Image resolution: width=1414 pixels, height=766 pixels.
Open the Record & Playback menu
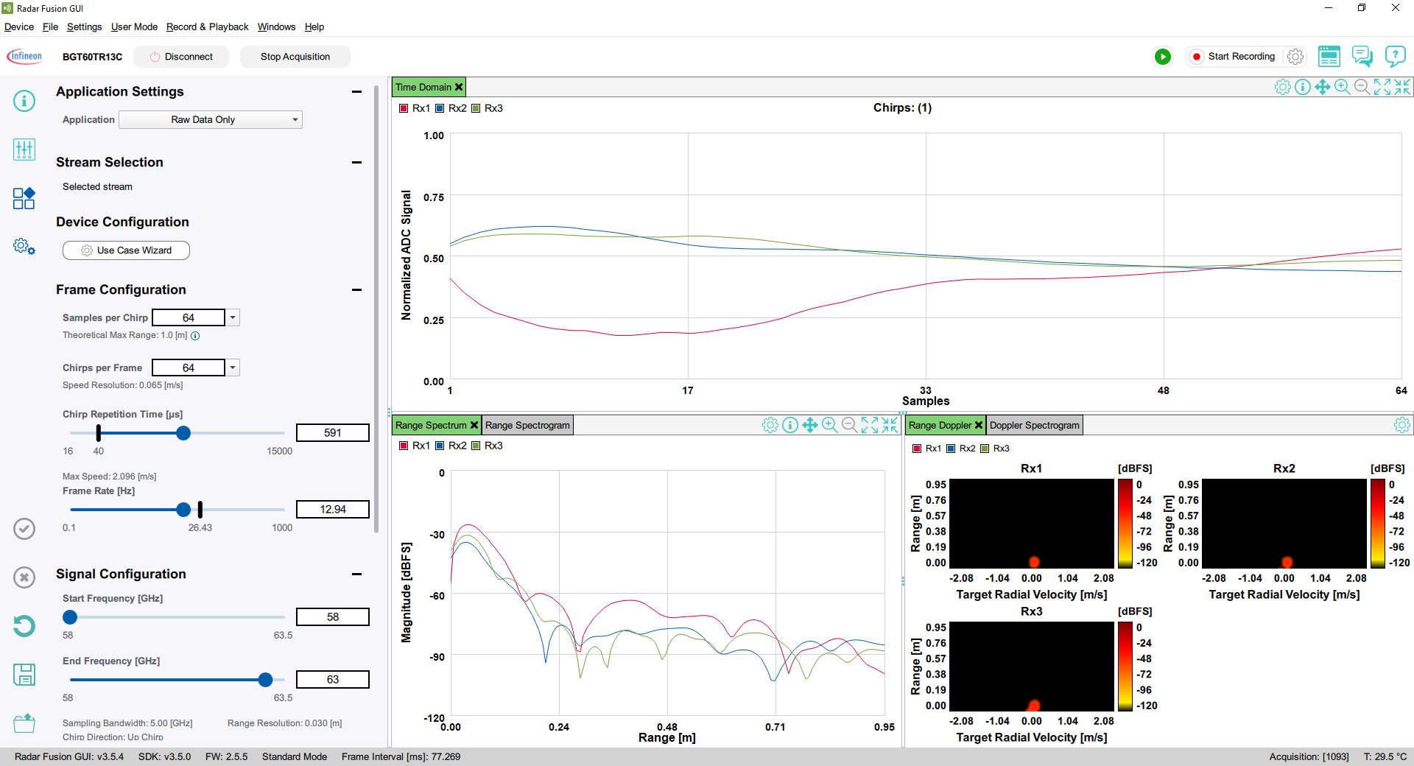click(x=208, y=27)
